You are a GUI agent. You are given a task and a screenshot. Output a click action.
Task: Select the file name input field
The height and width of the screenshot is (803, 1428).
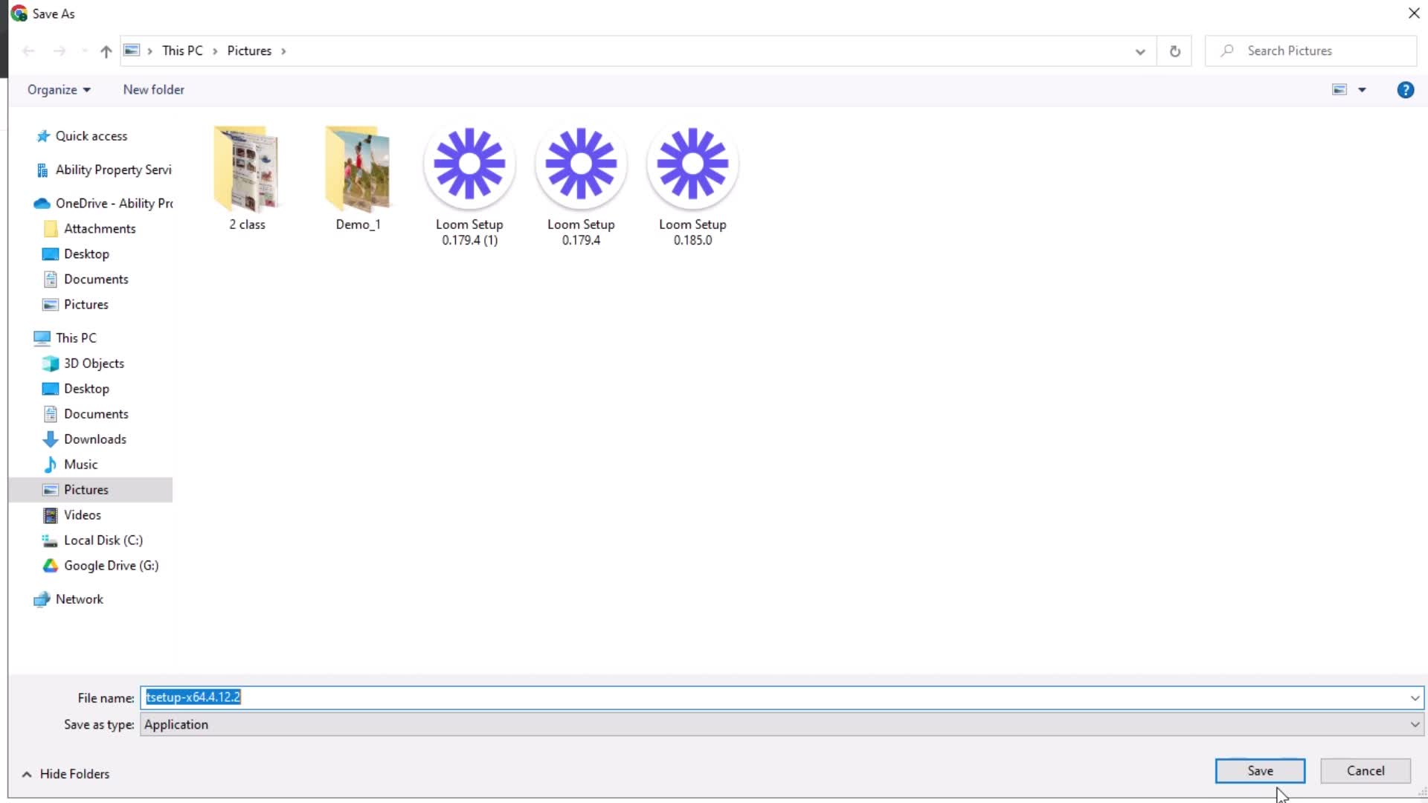[x=778, y=696]
